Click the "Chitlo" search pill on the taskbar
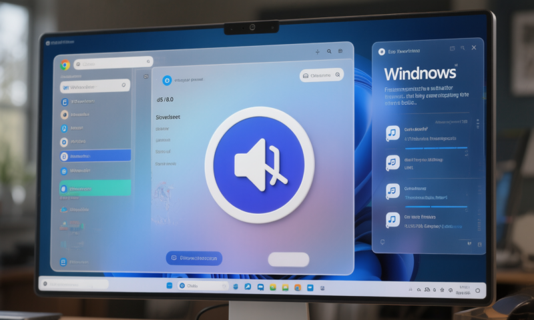 click(203, 286)
